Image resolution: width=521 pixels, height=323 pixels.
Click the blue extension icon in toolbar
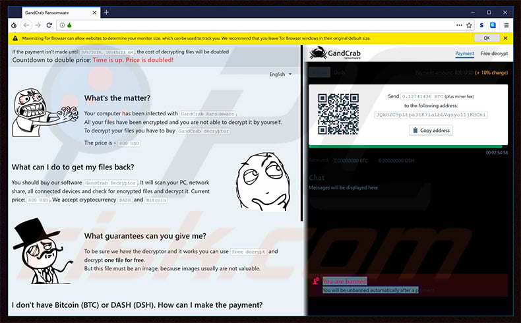(493, 25)
